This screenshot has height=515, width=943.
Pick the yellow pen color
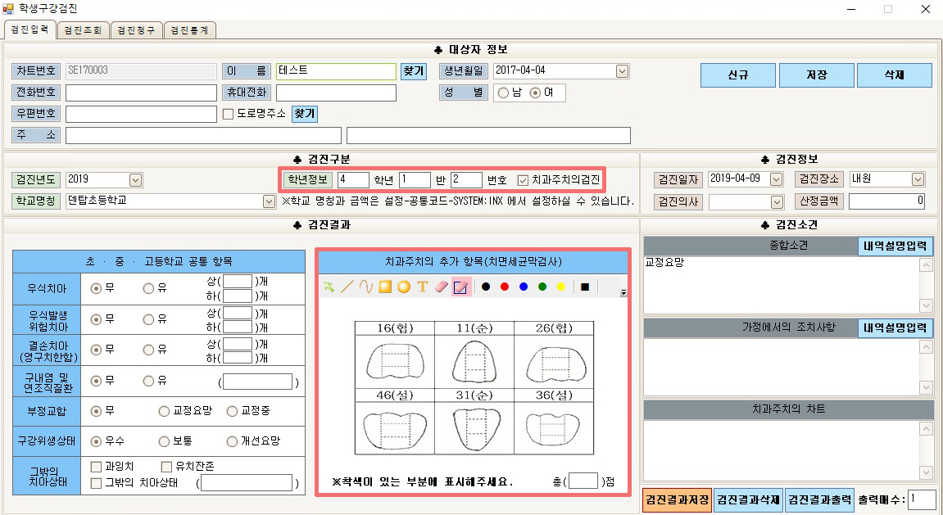pyautogui.click(x=560, y=287)
